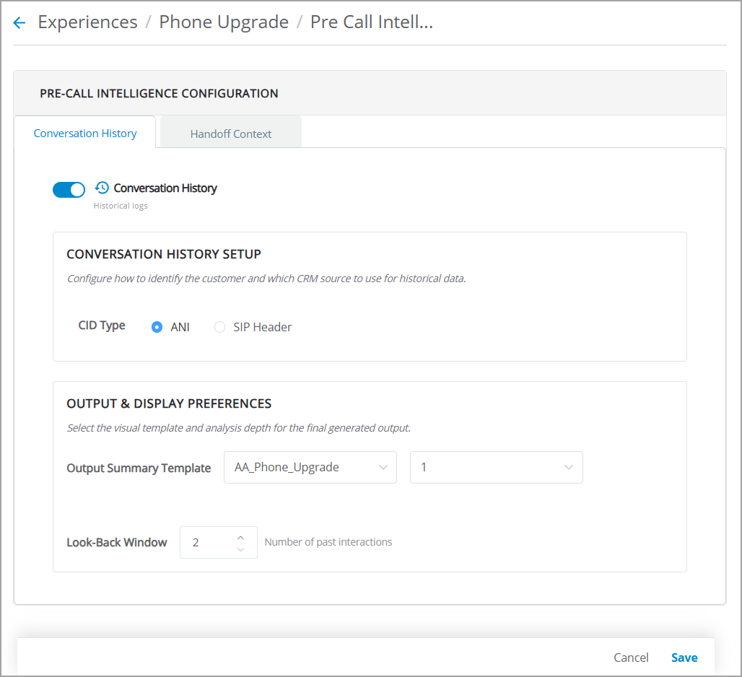This screenshot has width=742, height=677.
Task: Select the Conversation History tab
Action: point(85,134)
